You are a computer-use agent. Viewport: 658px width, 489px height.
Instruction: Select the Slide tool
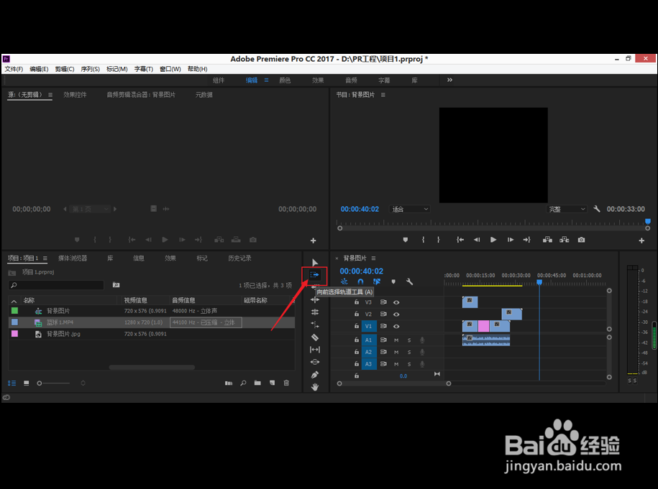pos(315,362)
